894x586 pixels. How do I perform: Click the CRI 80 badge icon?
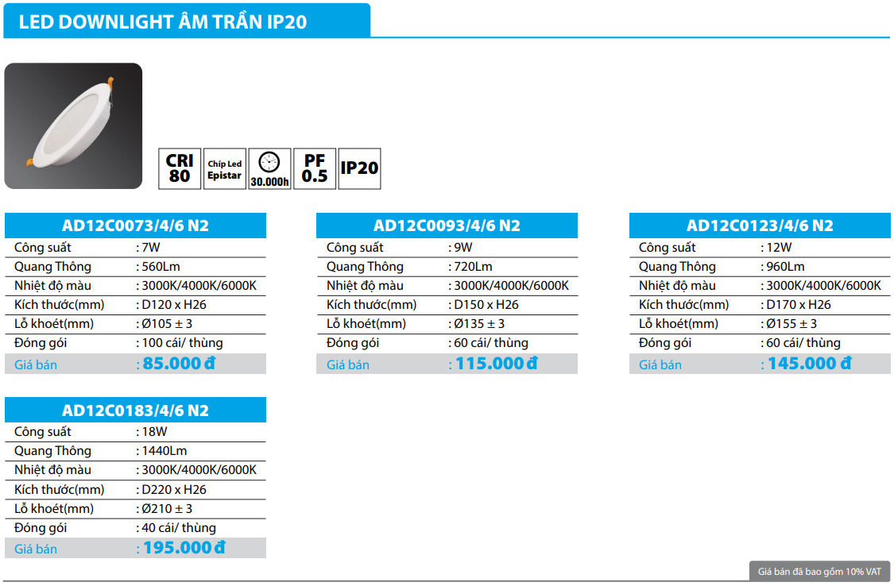tap(180, 168)
